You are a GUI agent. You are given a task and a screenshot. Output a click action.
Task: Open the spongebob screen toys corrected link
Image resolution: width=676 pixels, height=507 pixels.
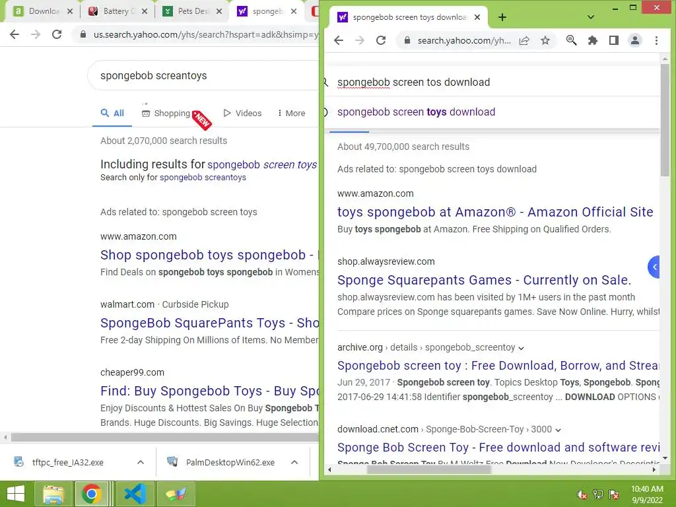point(262,164)
